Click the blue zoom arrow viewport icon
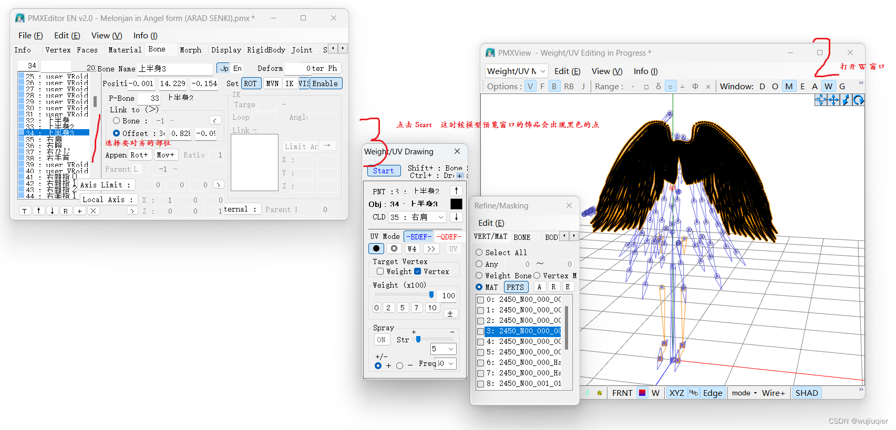The height and width of the screenshot is (430, 896). (x=846, y=100)
